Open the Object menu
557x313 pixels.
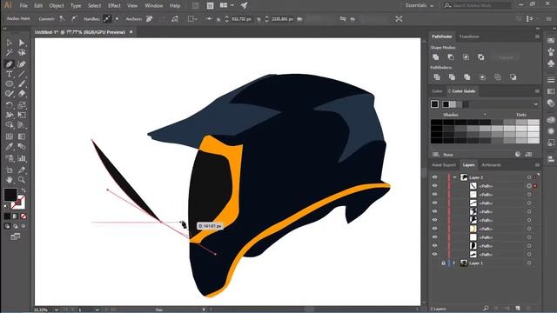[x=57, y=6]
